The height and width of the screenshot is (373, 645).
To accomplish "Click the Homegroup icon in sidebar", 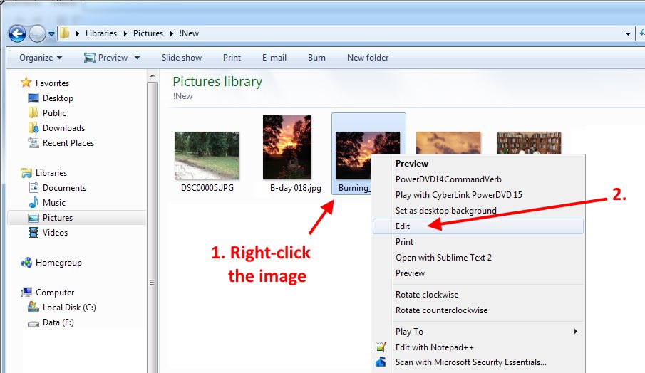I will pos(26,263).
